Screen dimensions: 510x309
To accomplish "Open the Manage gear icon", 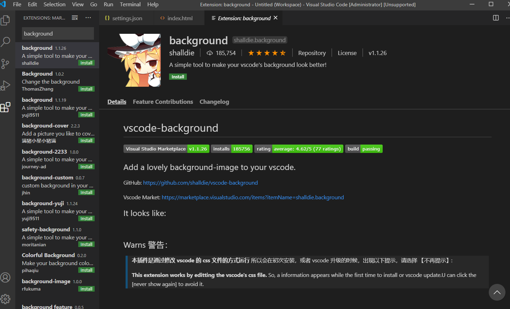I will pos(5,299).
